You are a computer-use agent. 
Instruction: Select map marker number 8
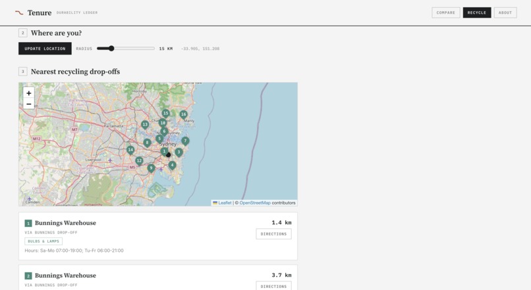tap(147, 143)
